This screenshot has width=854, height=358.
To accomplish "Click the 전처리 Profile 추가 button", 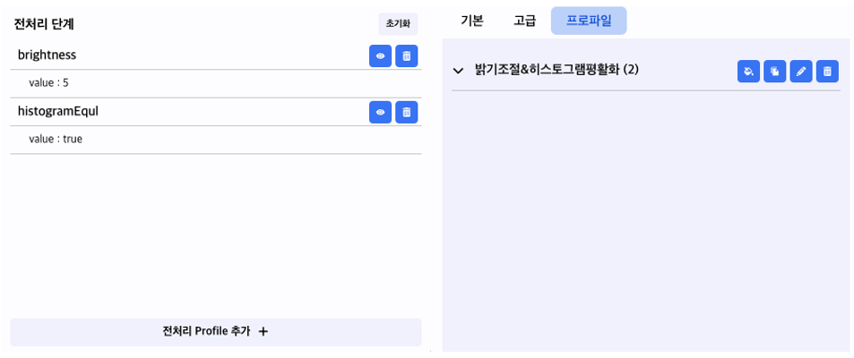I will coord(216,332).
